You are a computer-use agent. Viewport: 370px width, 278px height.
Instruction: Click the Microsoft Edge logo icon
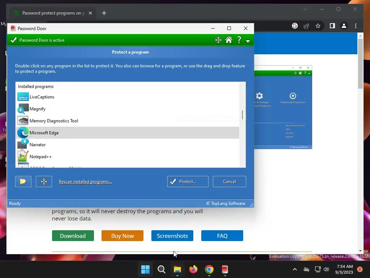[23, 132]
